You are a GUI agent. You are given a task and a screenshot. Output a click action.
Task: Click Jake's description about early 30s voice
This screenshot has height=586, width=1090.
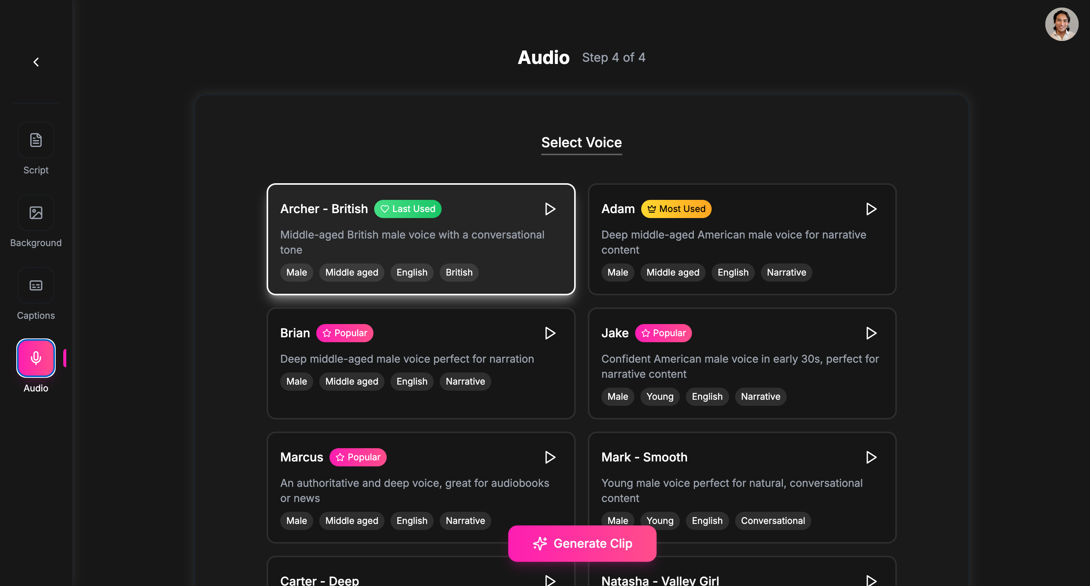[740, 366]
